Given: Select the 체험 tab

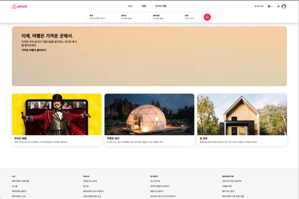Looking at the screenshot, I should 144,6.
